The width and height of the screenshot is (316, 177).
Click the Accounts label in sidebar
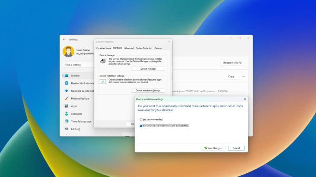pos(76,114)
